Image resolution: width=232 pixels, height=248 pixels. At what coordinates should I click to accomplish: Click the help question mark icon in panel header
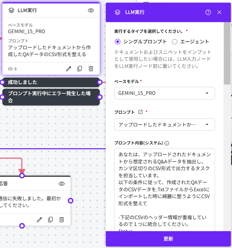coord(208,12)
